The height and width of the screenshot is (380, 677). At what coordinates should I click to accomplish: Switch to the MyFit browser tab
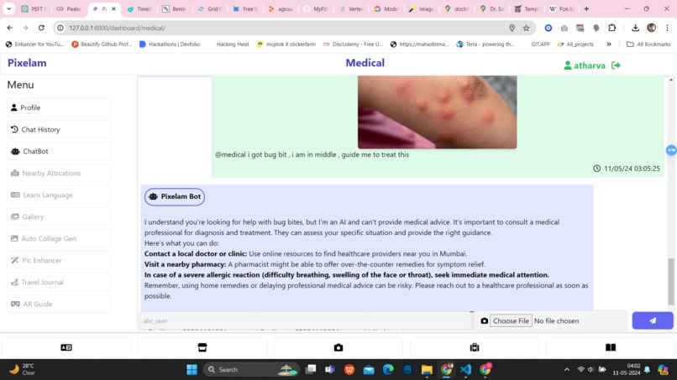coord(316,8)
